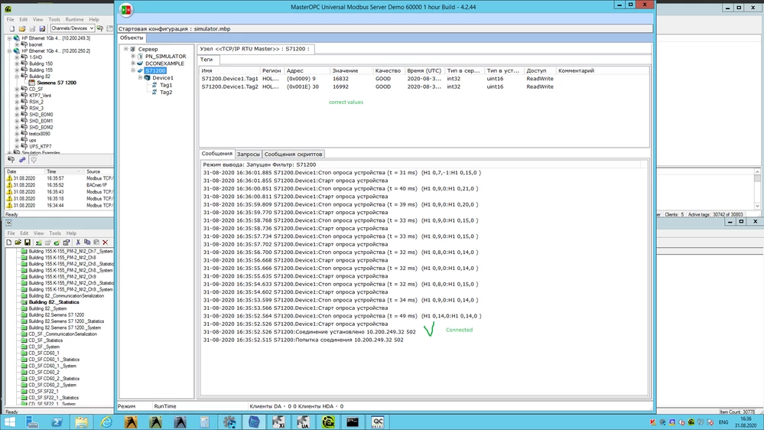Switch to the Запросы tab

pyautogui.click(x=248, y=154)
